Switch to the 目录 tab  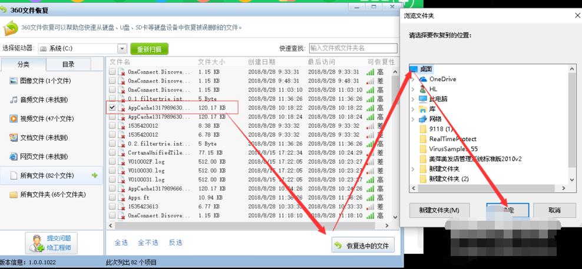pyautogui.click(x=68, y=64)
